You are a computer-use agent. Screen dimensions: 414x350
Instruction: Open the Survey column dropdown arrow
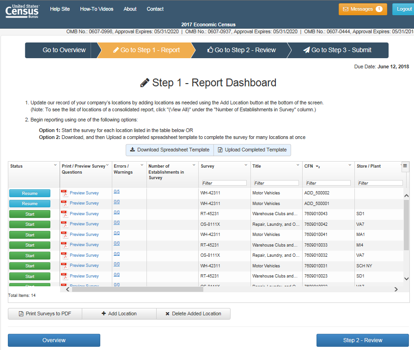click(x=246, y=165)
